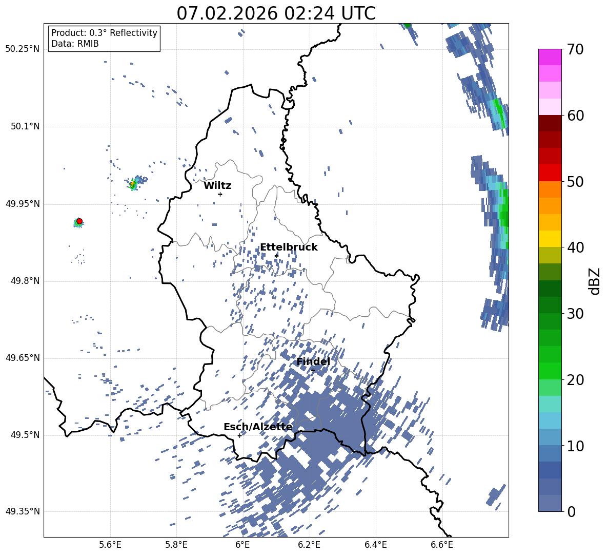
Task: Click the Data: RMIB text
Action: point(75,44)
